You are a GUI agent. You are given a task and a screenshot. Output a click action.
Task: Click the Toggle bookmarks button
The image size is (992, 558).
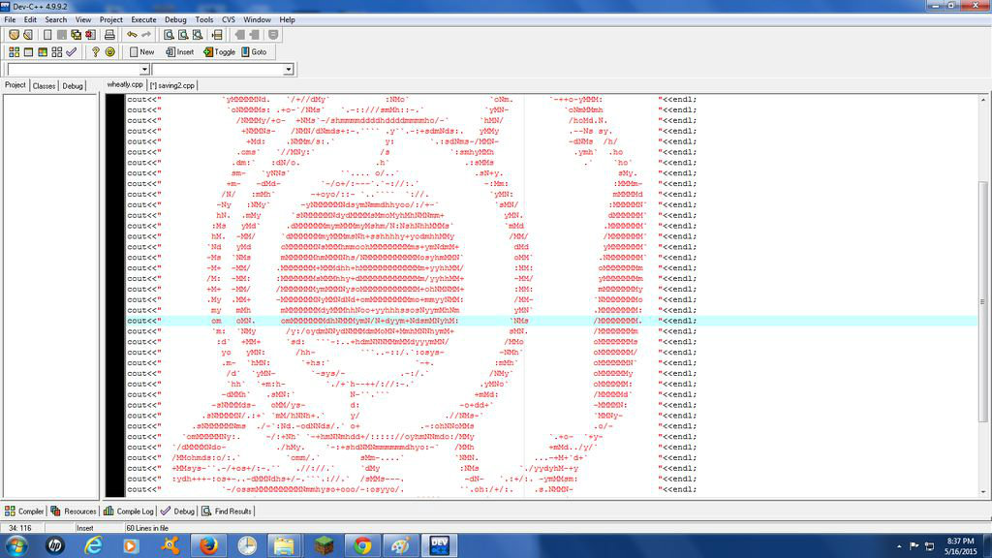(x=219, y=52)
